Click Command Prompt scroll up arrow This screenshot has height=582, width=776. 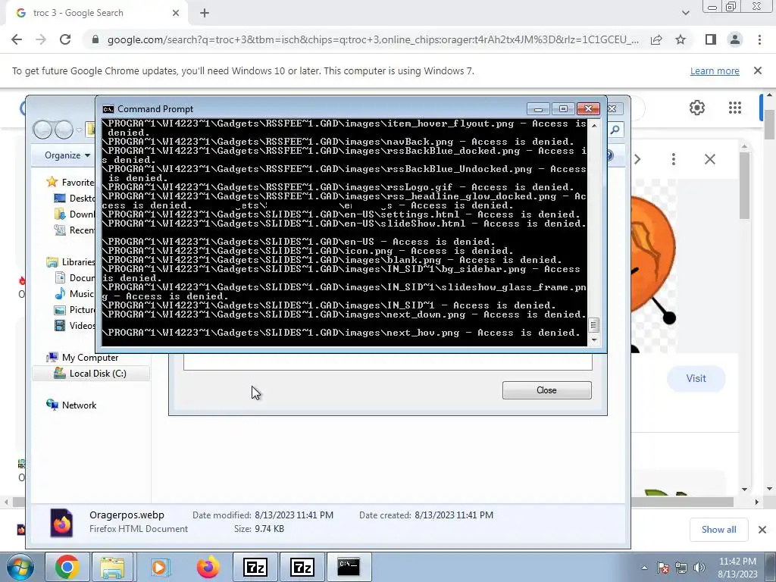coord(594,126)
